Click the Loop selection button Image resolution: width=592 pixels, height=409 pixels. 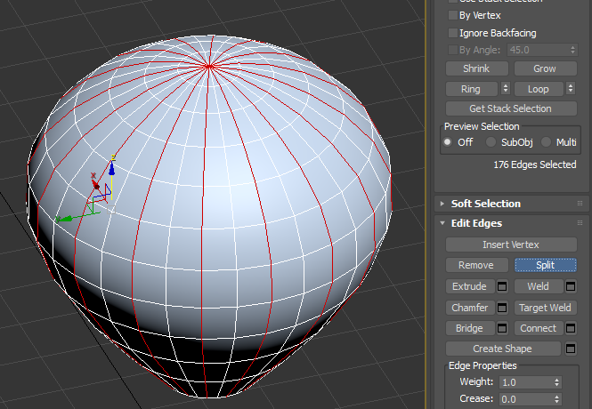coord(539,89)
